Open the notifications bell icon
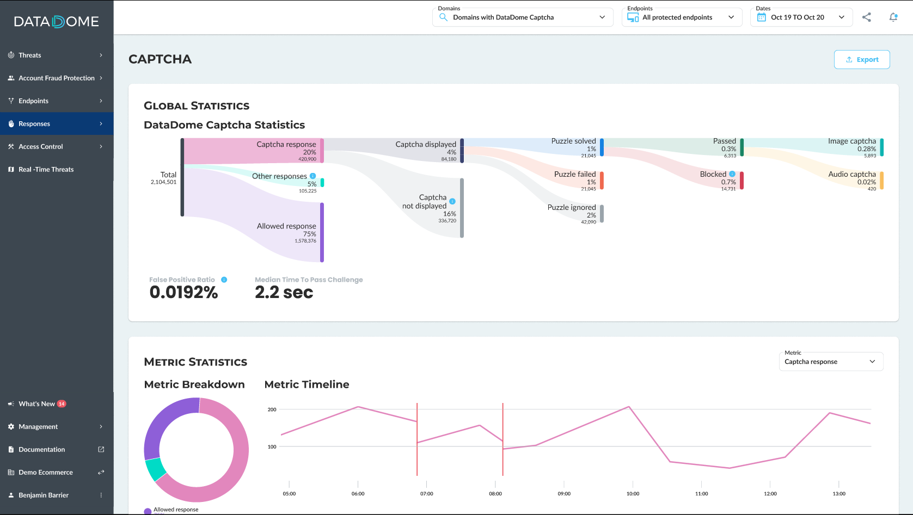 click(x=893, y=17)
